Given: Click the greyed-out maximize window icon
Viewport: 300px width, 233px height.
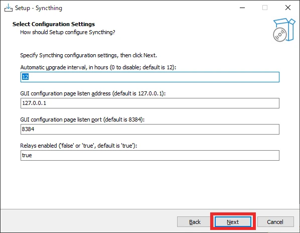Looking at the screenshot, I should coord(265,8).
